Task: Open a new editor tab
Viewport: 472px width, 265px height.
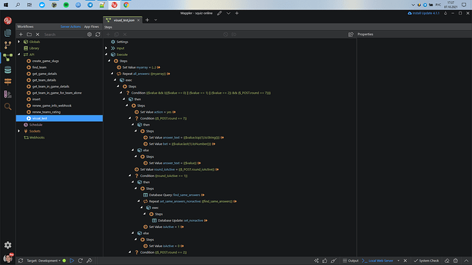Action: tap(147, 20)
